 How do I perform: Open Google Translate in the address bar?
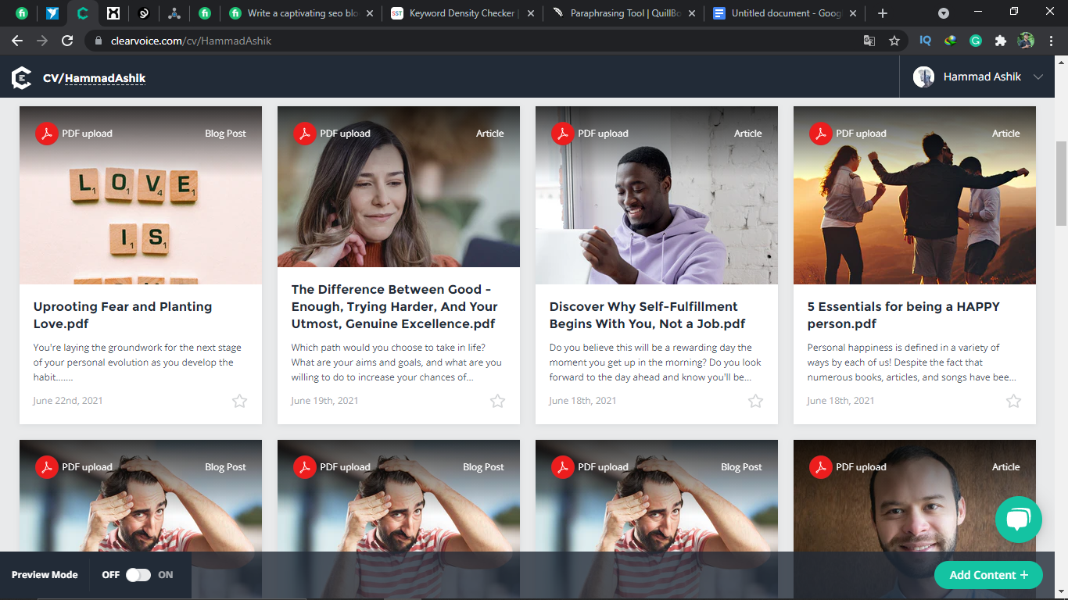click(869, 40)
